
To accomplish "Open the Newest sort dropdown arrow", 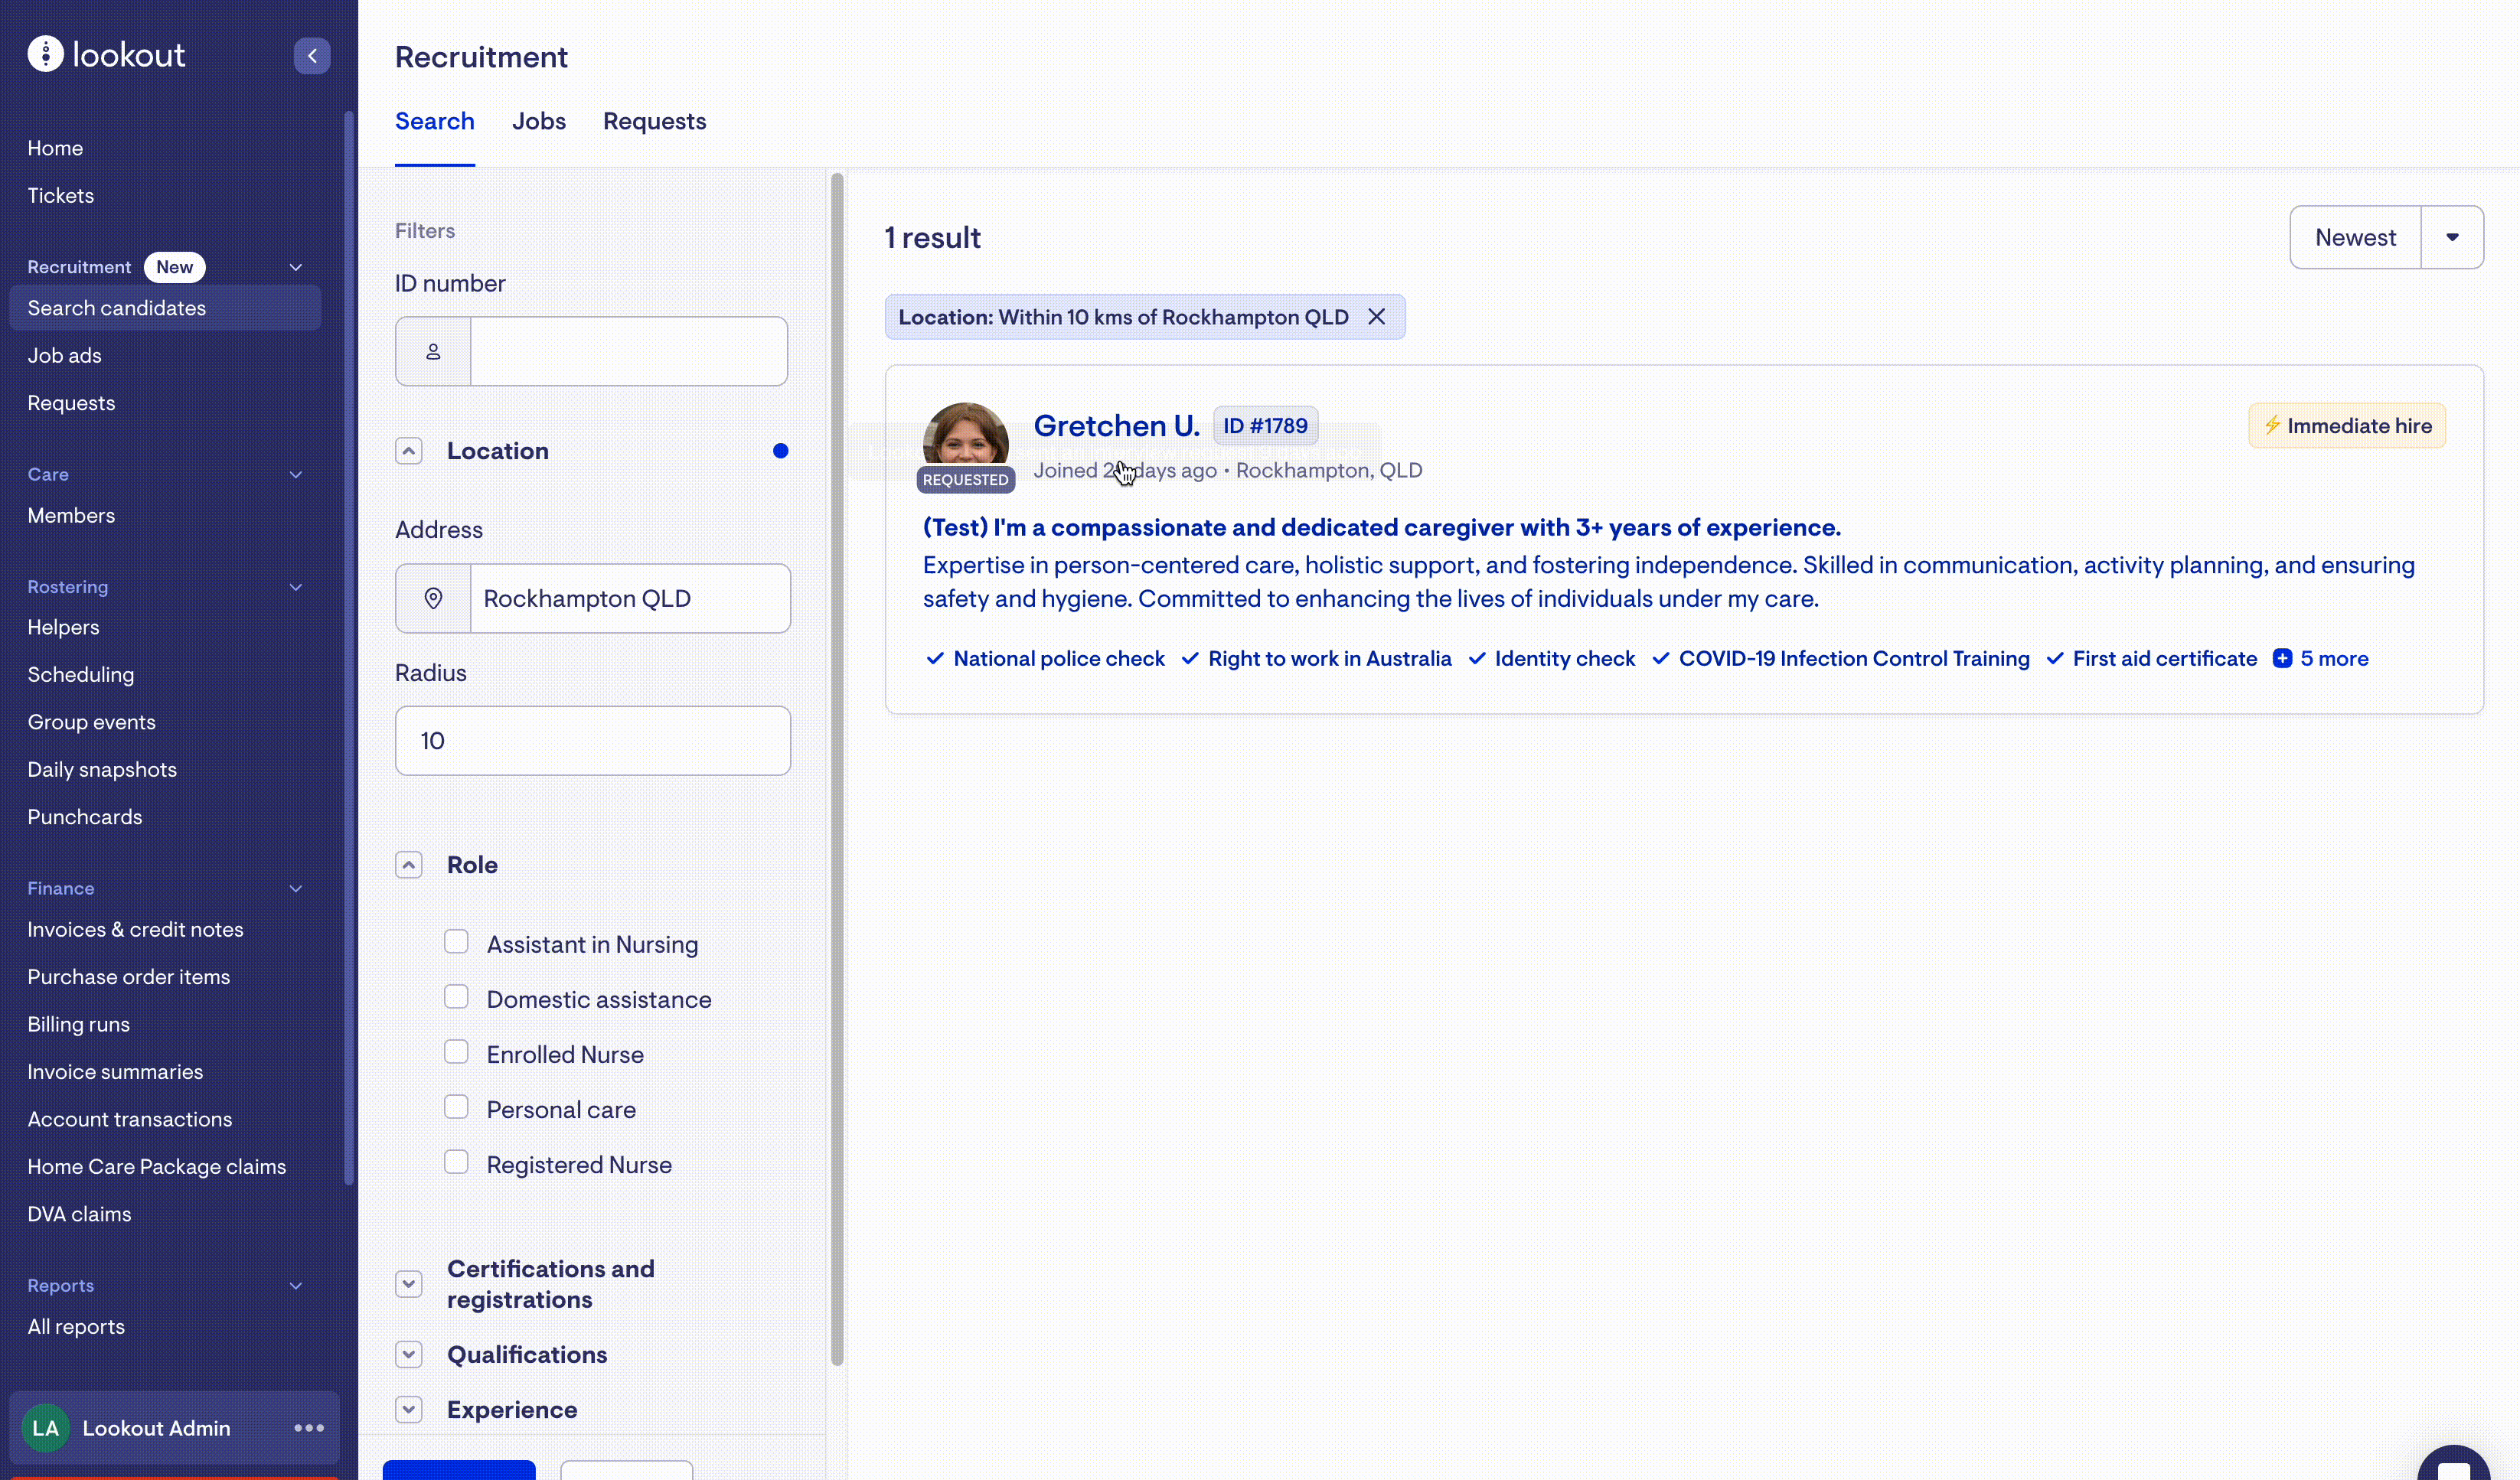I will pos(2451,237).
